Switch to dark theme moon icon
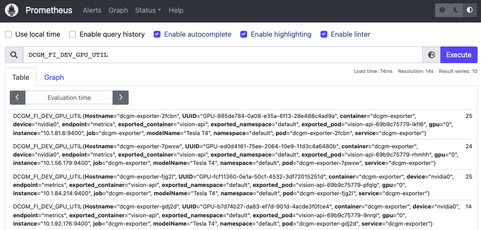 (x=456, y=10)
